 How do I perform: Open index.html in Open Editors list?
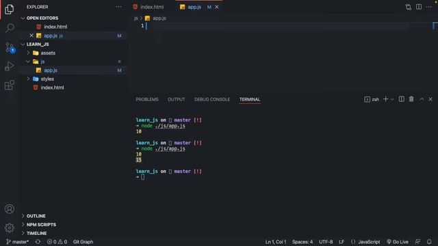[55, 27]
